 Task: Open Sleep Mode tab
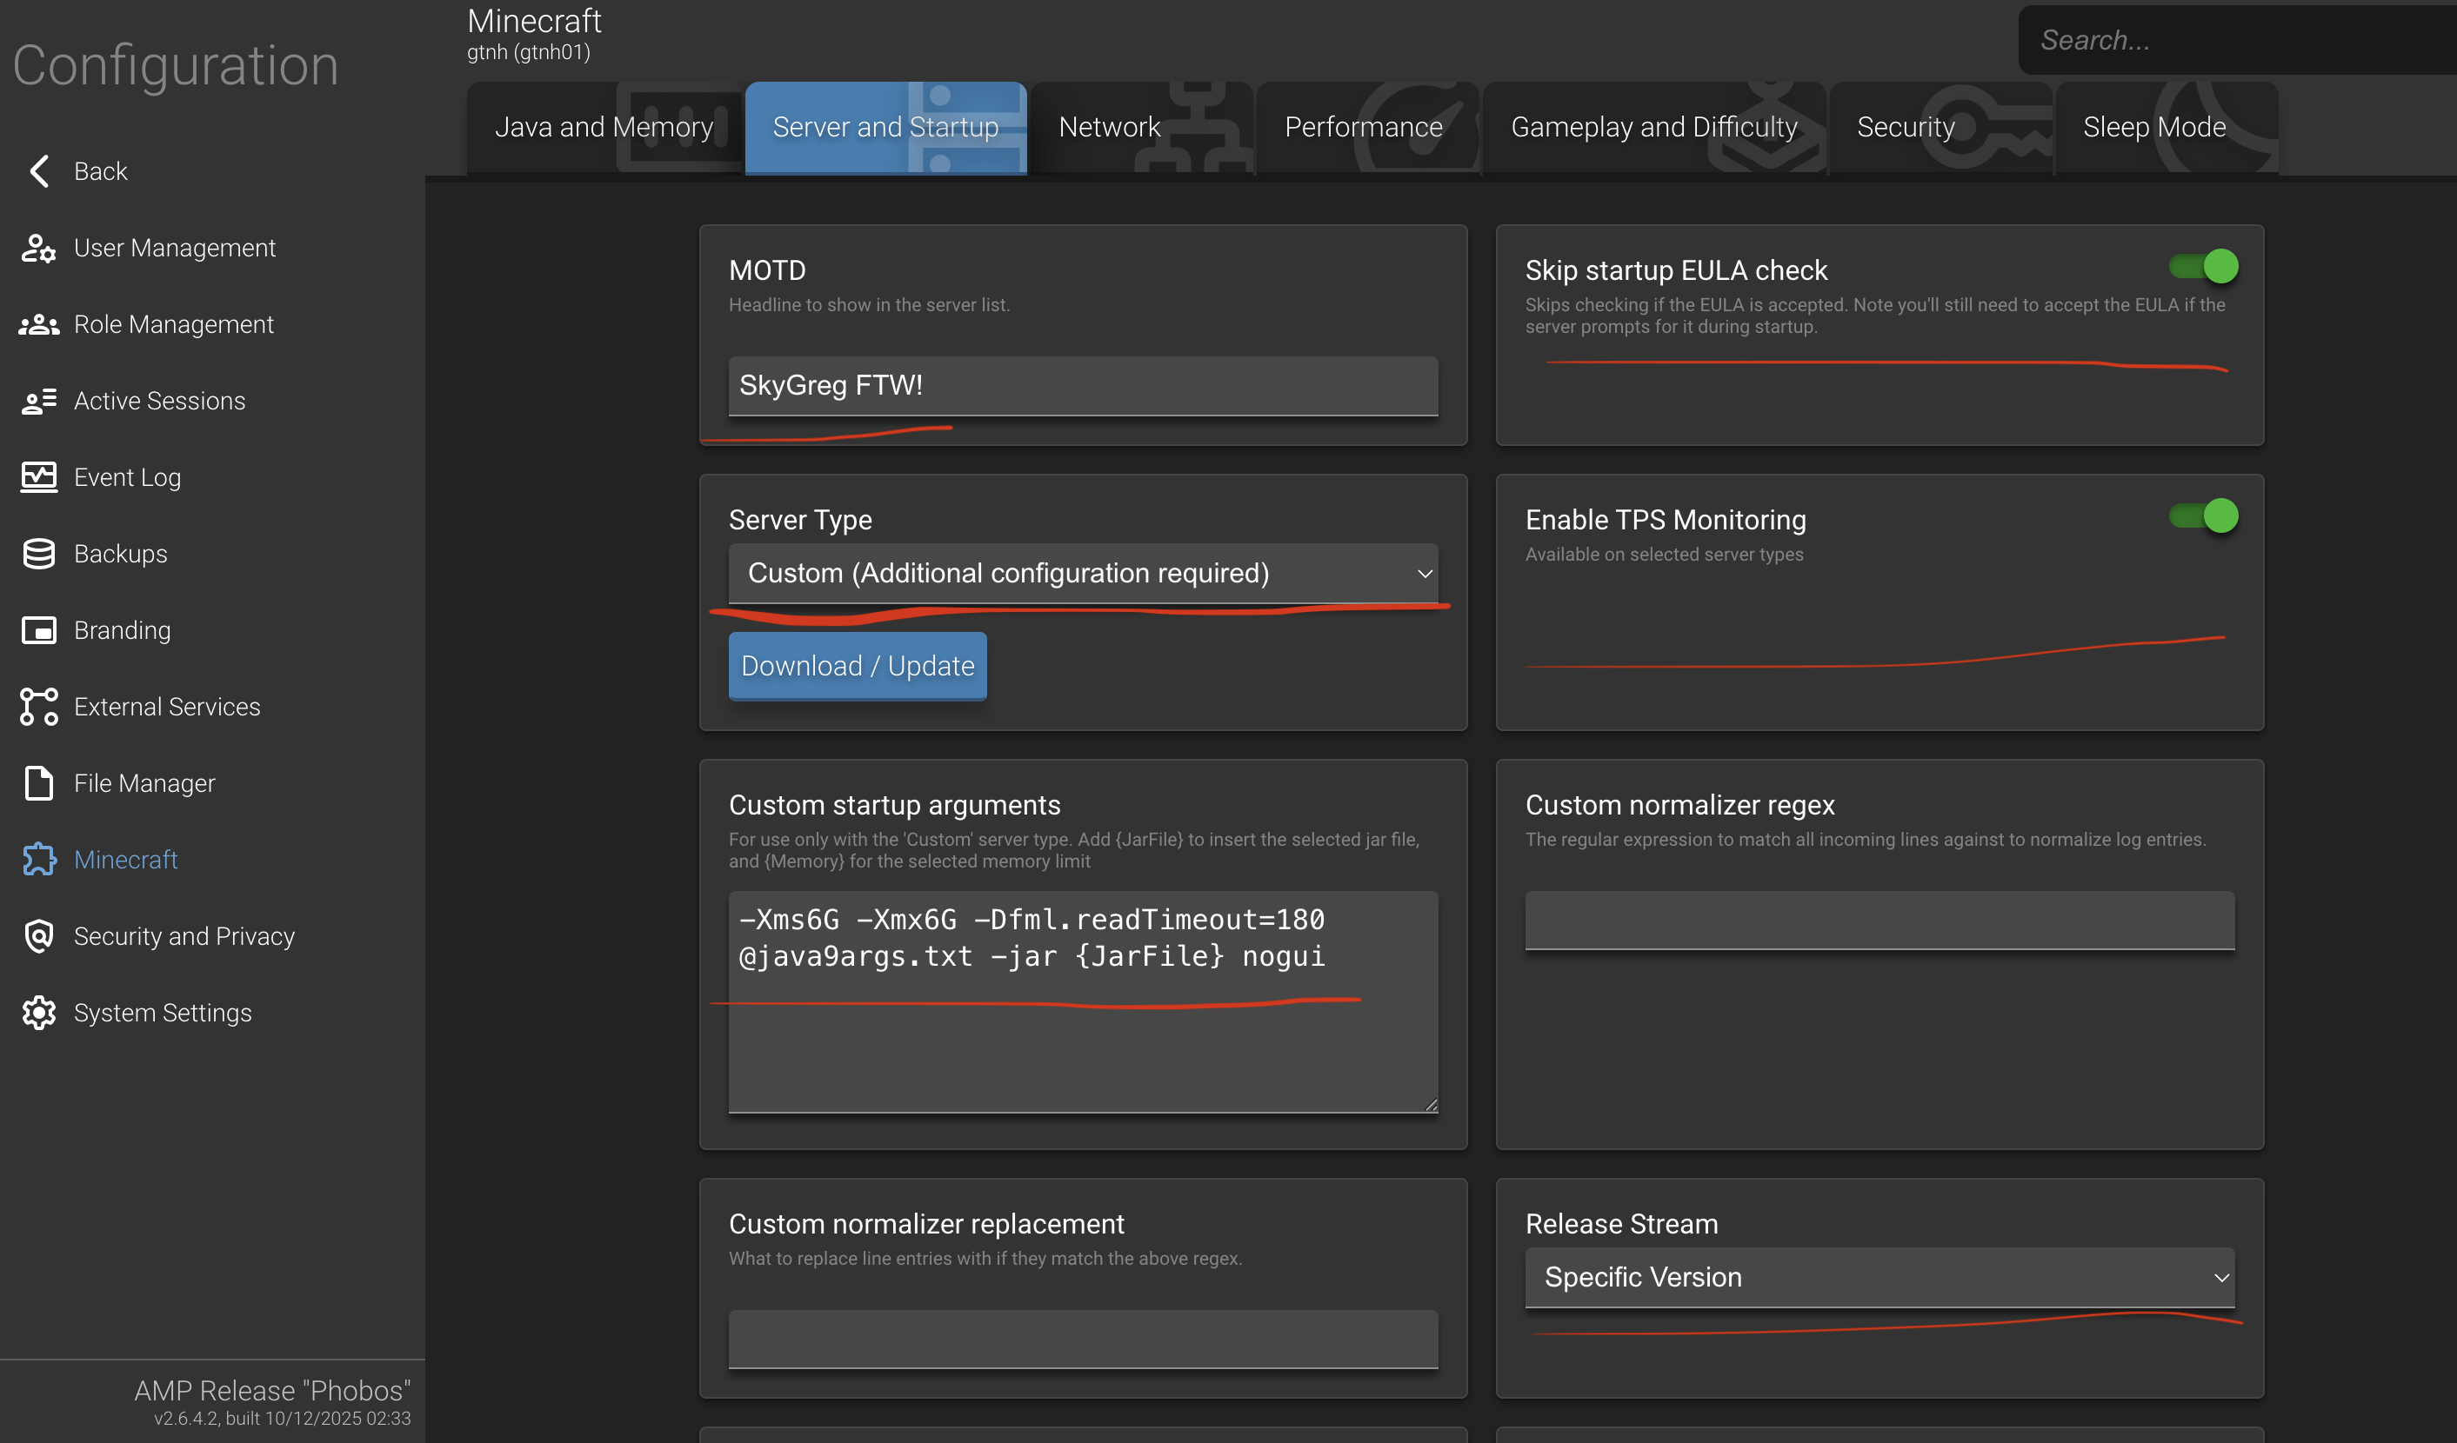[x=2167, y=128]
